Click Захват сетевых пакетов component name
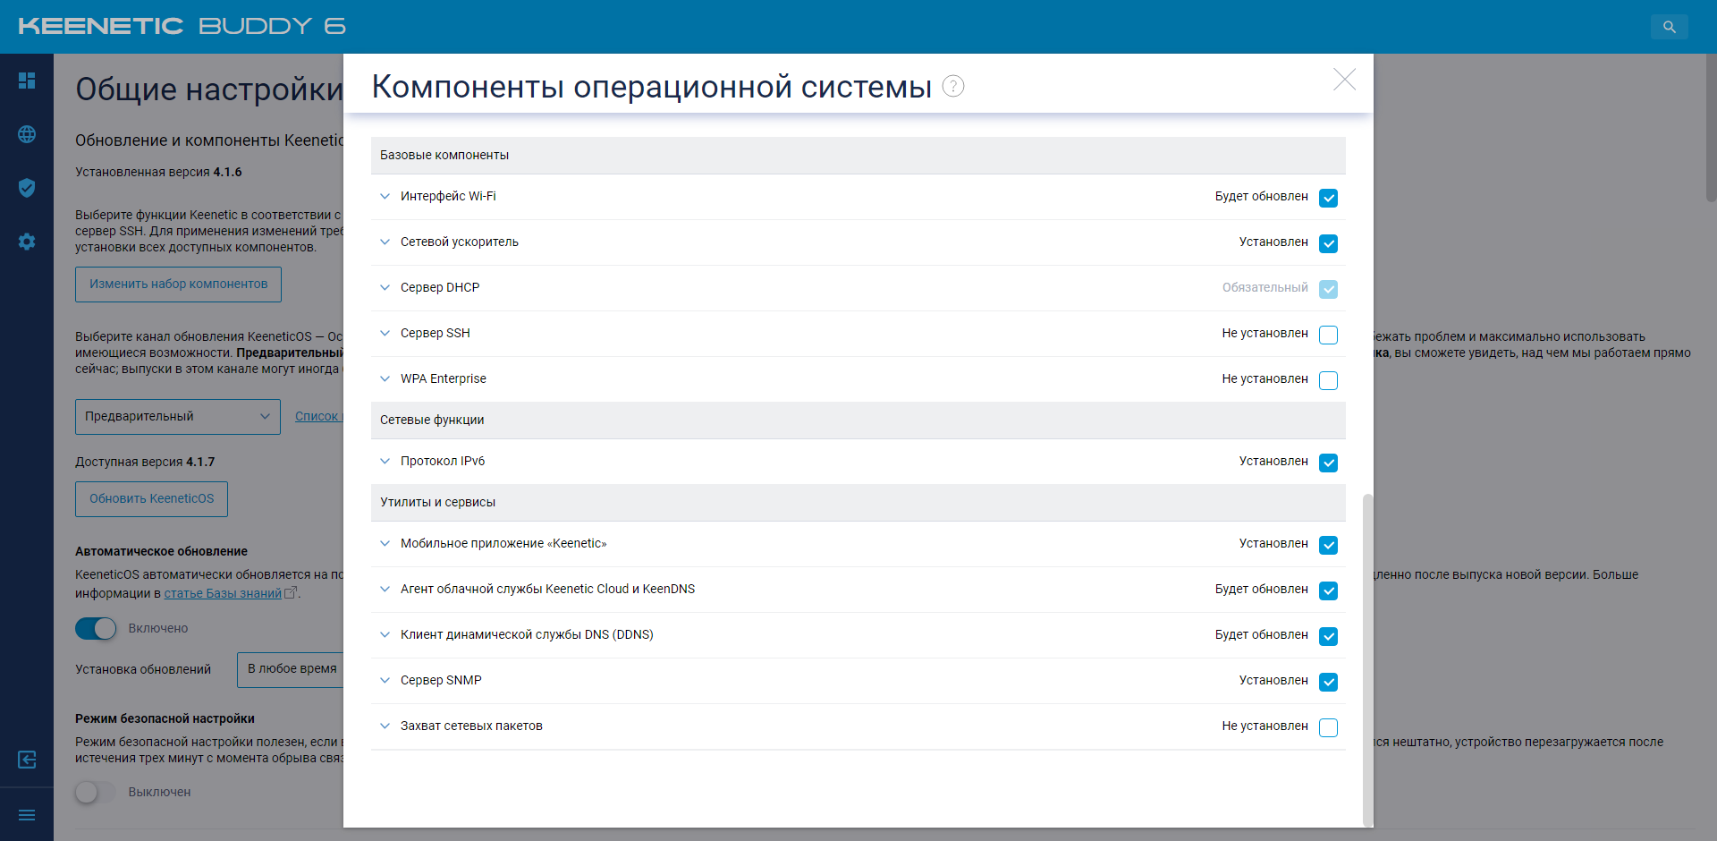 471,726
